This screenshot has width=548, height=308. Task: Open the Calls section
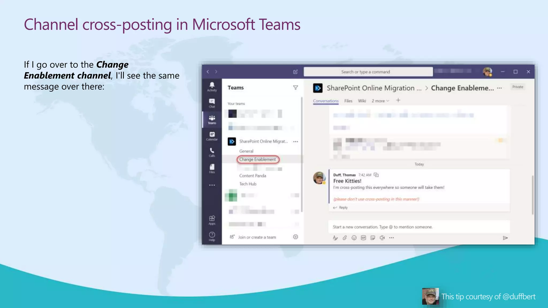click(x=212, y=152)
